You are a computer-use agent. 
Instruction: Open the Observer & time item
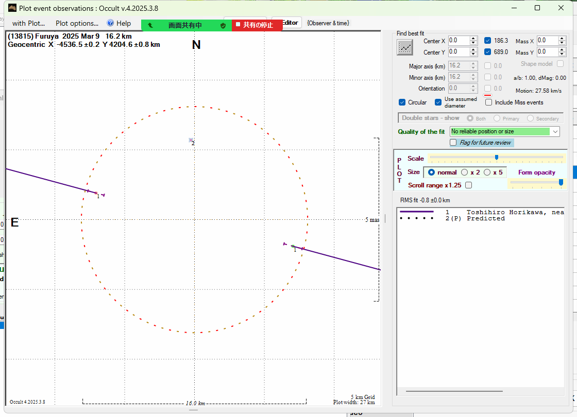click(328, 23)
